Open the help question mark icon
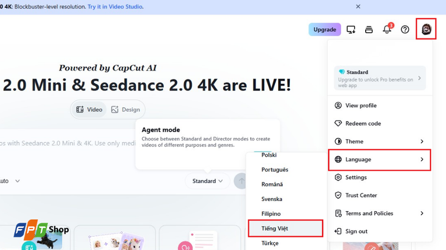The image size is (446, 250). (x=405, y=29)
